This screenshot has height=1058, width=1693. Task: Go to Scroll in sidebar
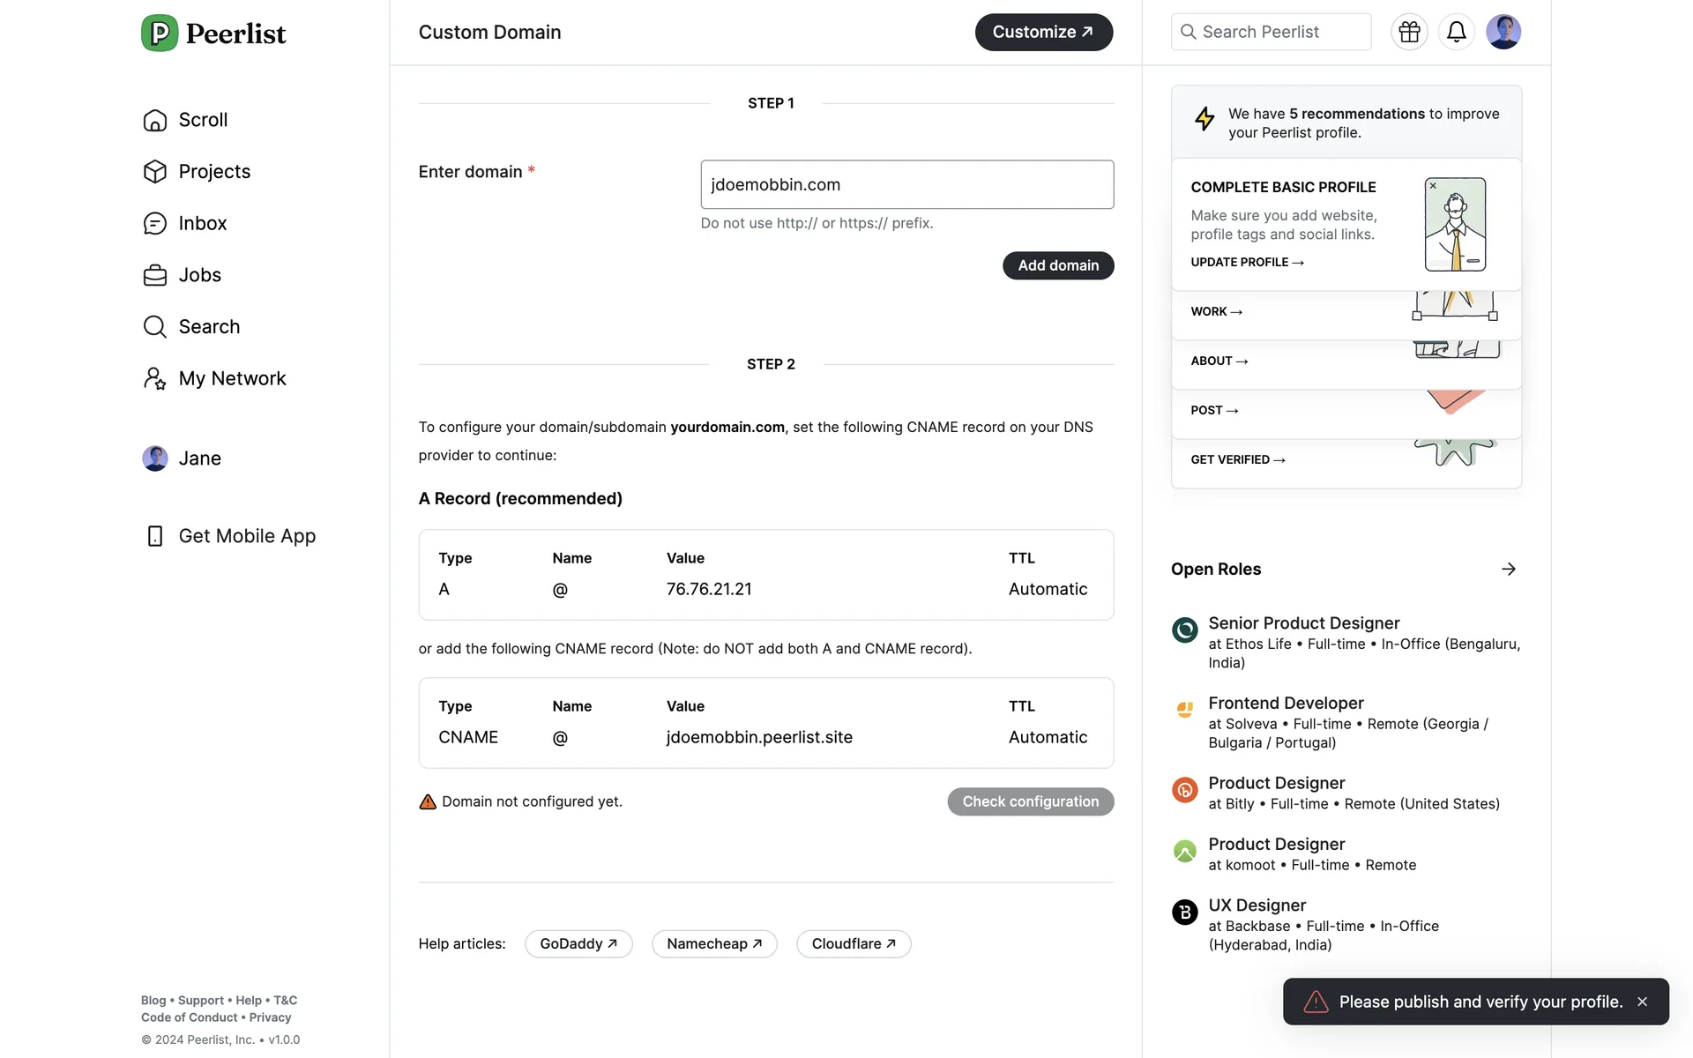click(203, 120)
